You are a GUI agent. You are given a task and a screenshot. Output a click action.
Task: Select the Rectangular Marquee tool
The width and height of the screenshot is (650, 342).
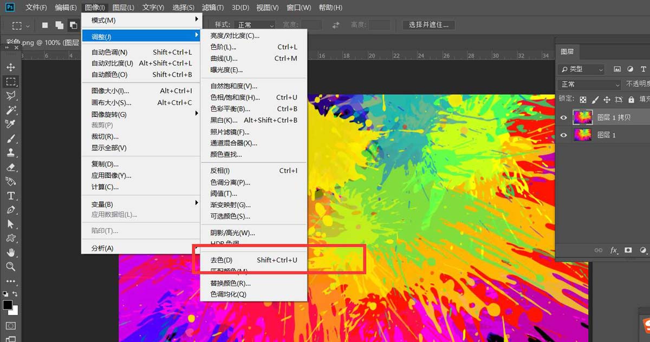[x=10, y=82]
